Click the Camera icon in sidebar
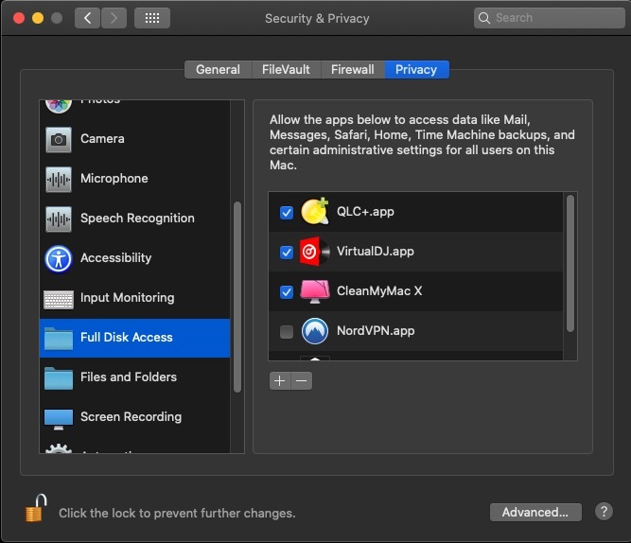Viewport: 631px width, 543px height. pyautogui.click(x=59, y=139)
